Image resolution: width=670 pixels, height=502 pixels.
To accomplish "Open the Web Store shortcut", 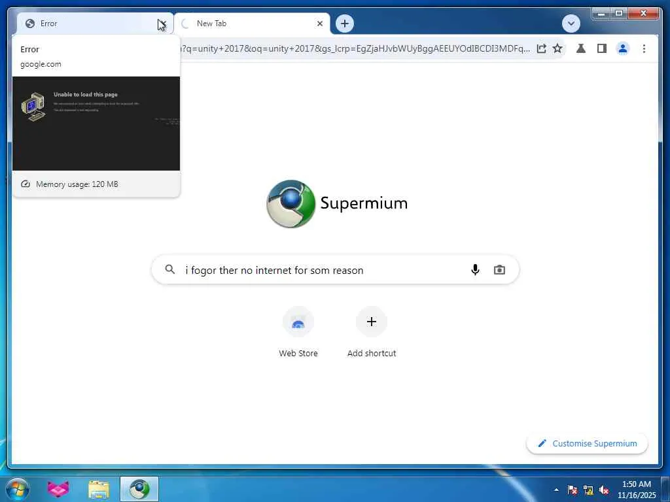I will point(298,332).
